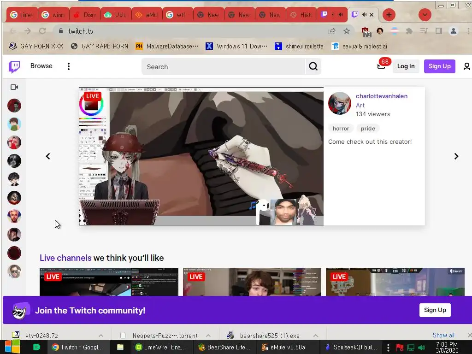Click the clock showing 7:08 PM
This screenshot has width=472, height=354.
tap(447, 348)
